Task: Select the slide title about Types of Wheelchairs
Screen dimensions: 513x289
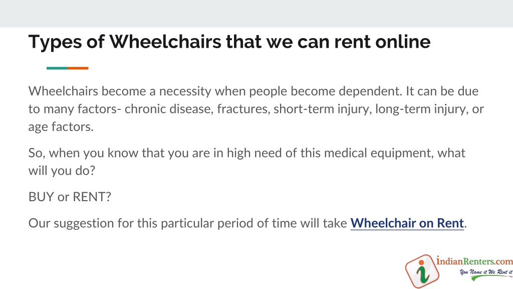Action: pyautogui.click(x=229, y=42)
